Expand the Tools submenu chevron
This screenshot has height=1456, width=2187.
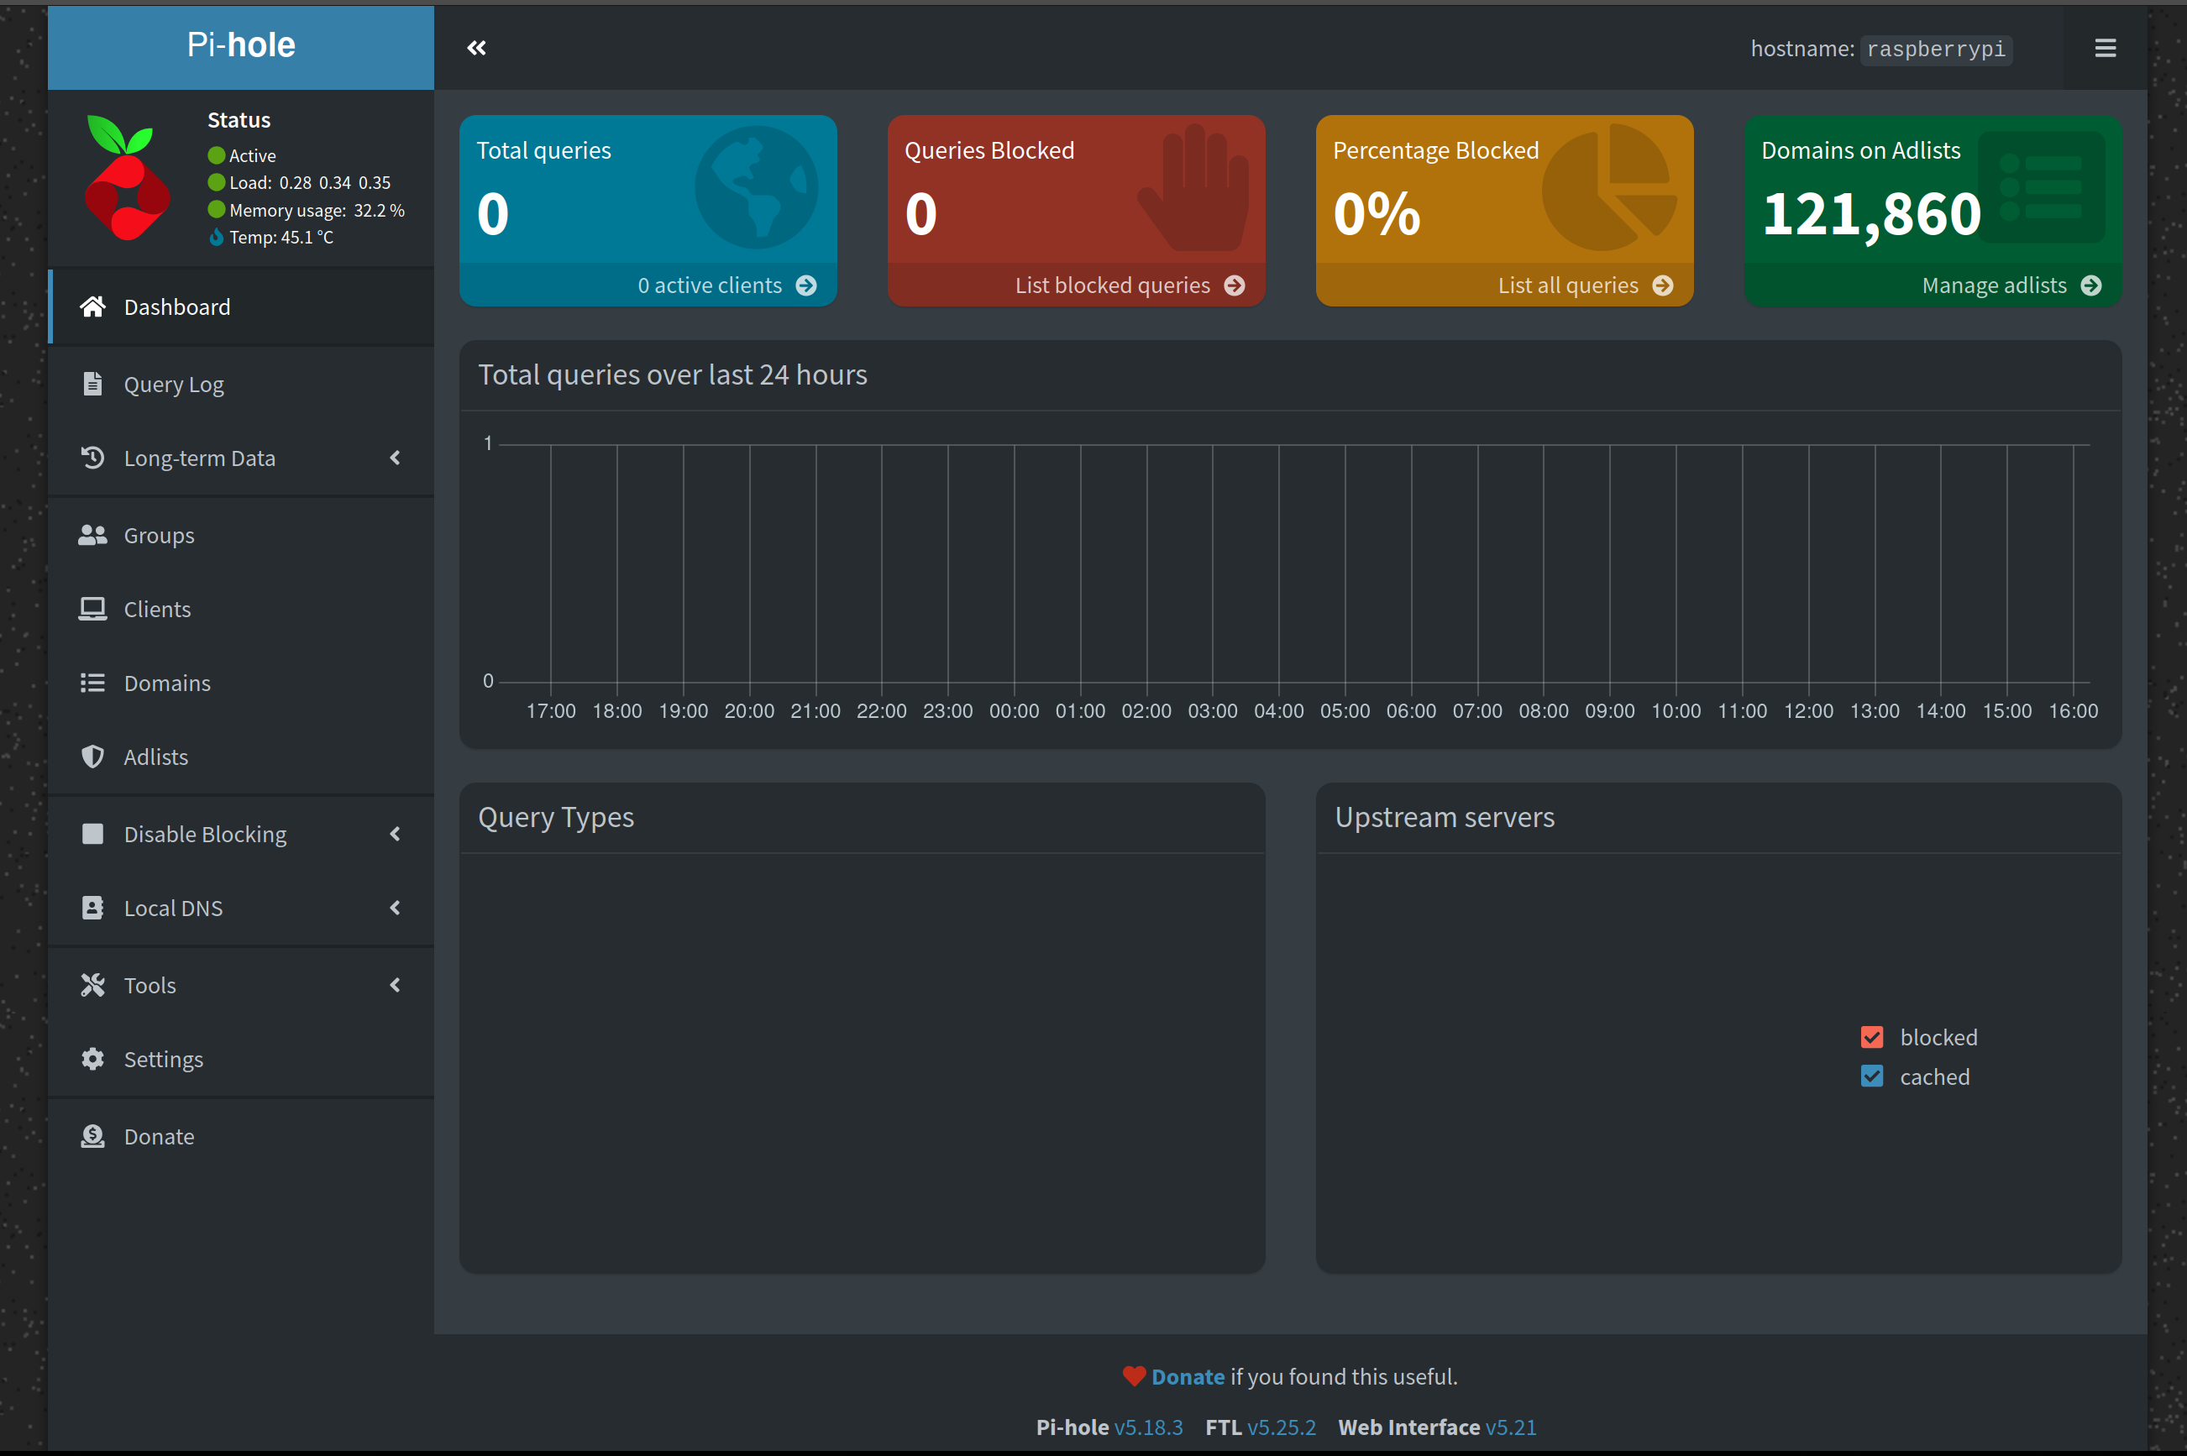click(396, 985)
